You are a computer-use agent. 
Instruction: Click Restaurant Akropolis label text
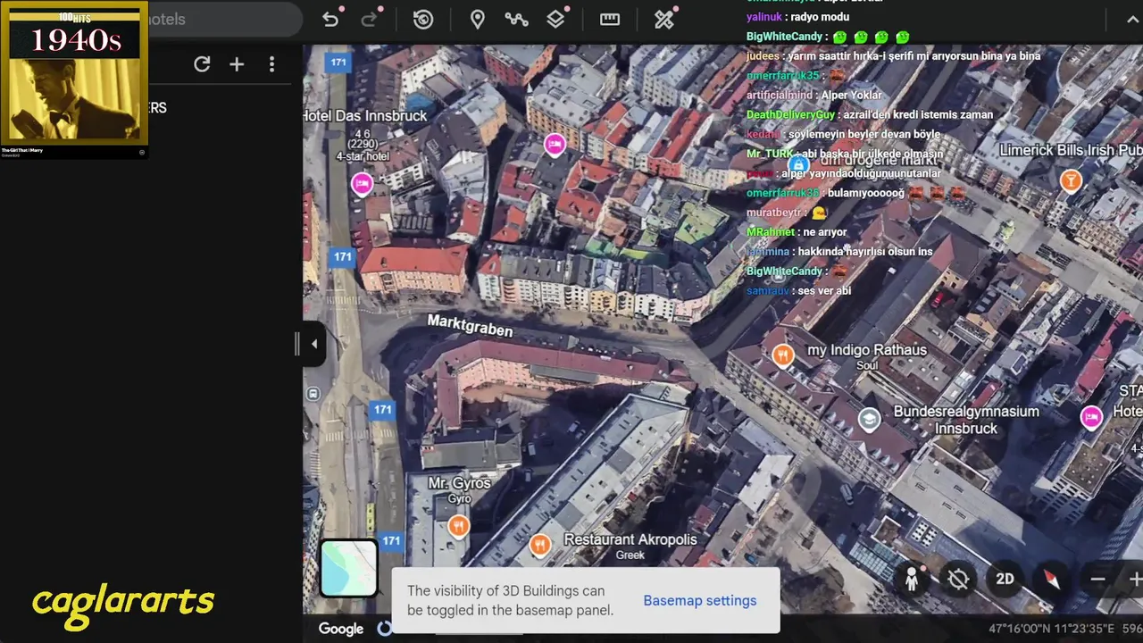pyautogui.click(x=630, y=539)
